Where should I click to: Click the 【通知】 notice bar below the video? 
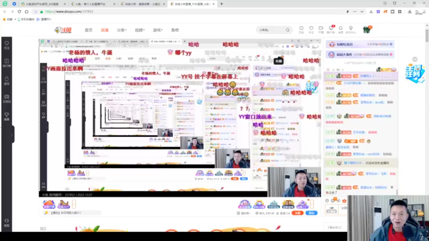click(72, 213)
